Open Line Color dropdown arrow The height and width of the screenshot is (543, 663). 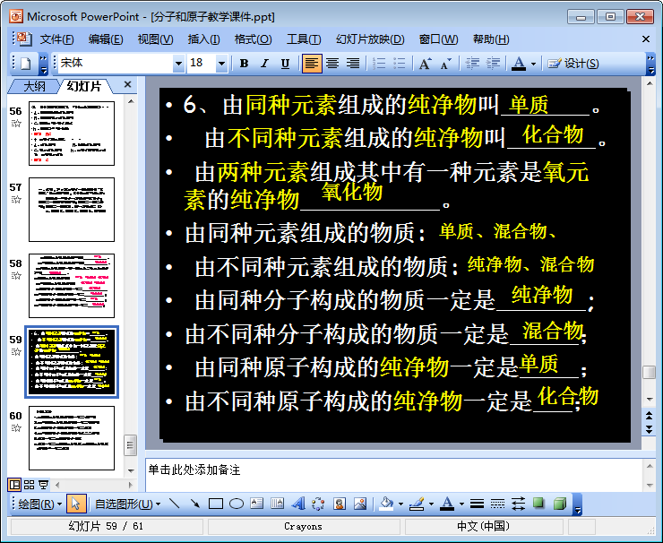(x=431, y=504)
